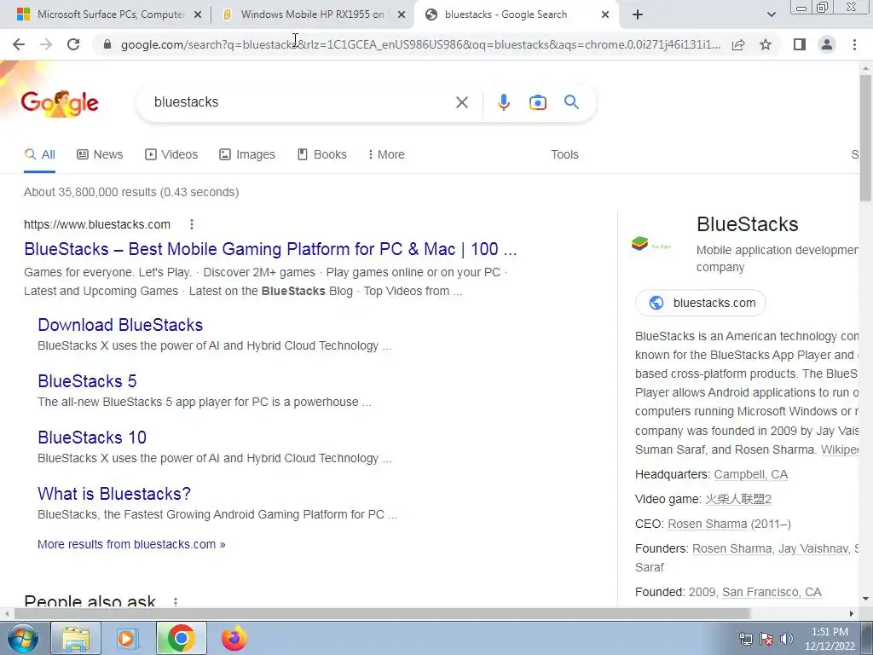The width and height of the screenshot is (873, 655).
Task: Open the founder Jay Vaishnav link
Action: pyautogui.click(x=813, y=548)
